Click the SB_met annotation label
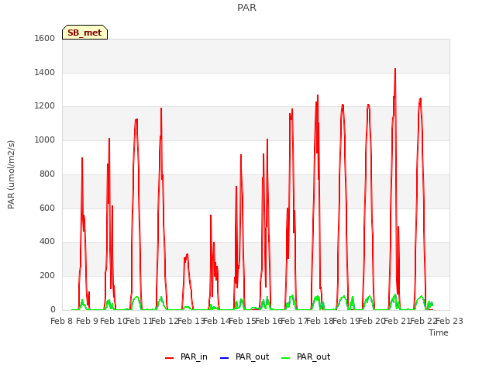This screenshot has height=372, width=496. (x=84, y=33)
